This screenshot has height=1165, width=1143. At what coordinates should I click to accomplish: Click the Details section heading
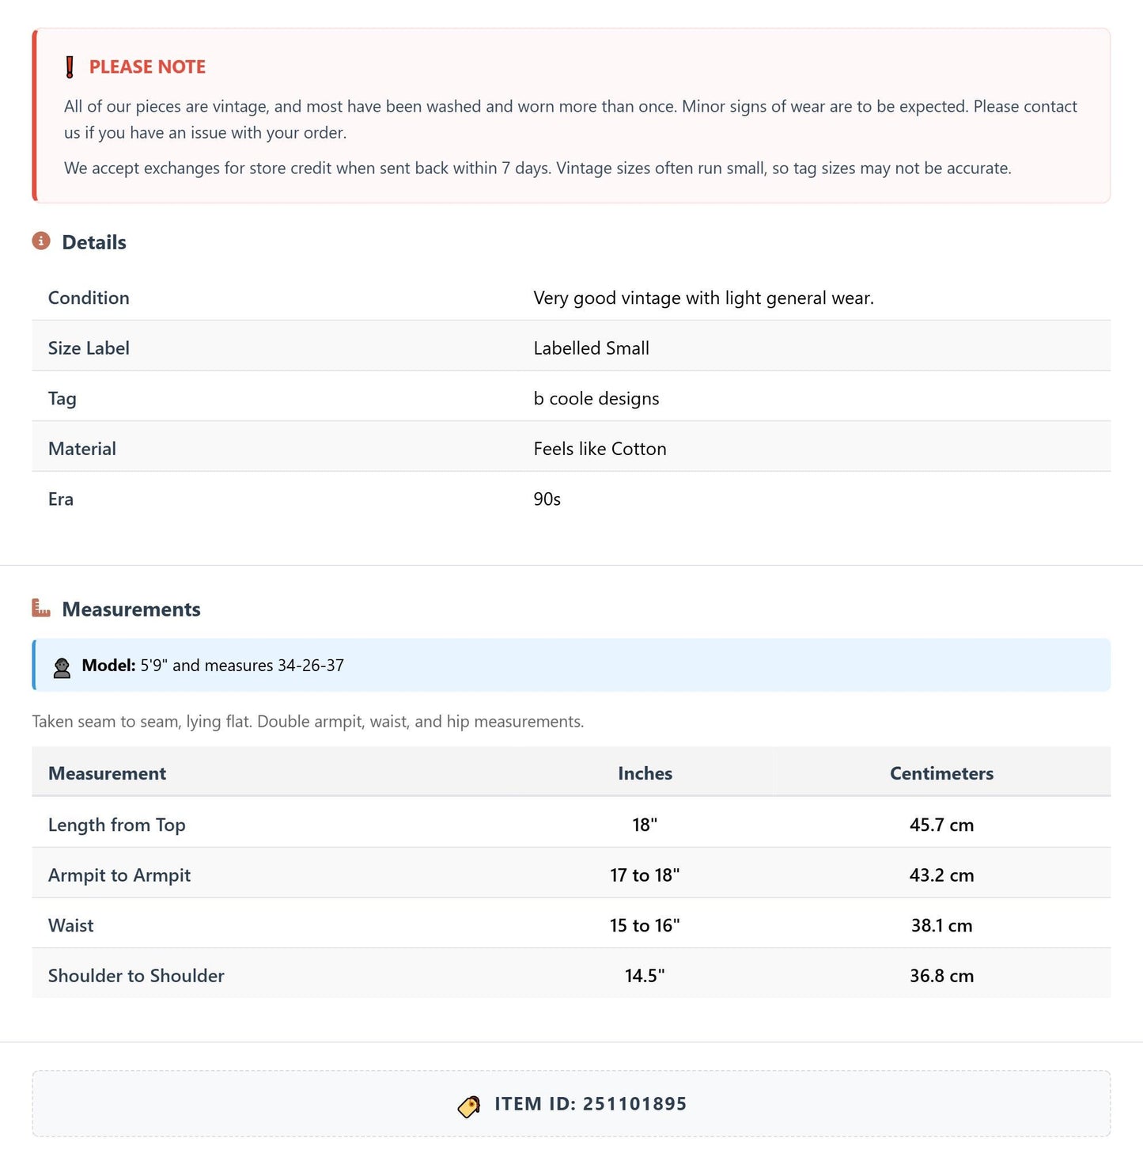pyautogui.click(x=94, y=242)
